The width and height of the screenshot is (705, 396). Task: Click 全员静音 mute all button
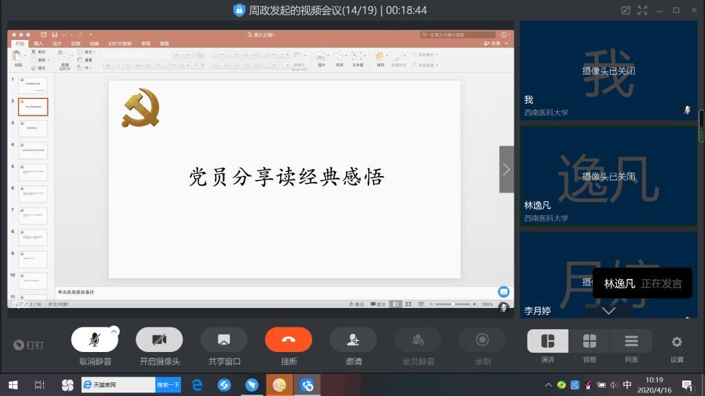click(418, 340)
